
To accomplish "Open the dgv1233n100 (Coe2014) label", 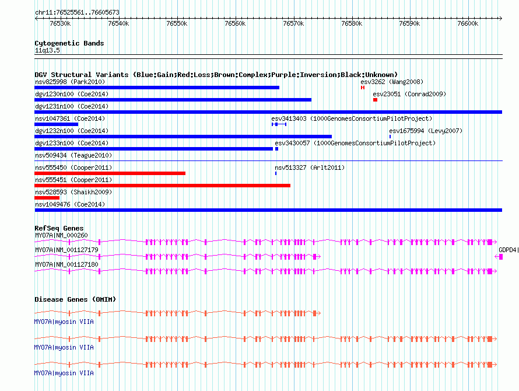I will (x=72, y=143).
